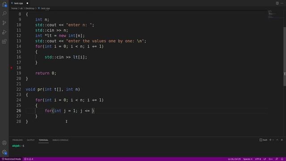Click closing brace on line 28
Screen dimensions: 286x161
pyautogui.click(x=27, y=122)
